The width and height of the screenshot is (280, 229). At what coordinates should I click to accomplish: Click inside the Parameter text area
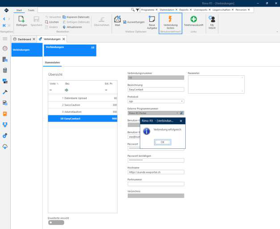point(216,84)
